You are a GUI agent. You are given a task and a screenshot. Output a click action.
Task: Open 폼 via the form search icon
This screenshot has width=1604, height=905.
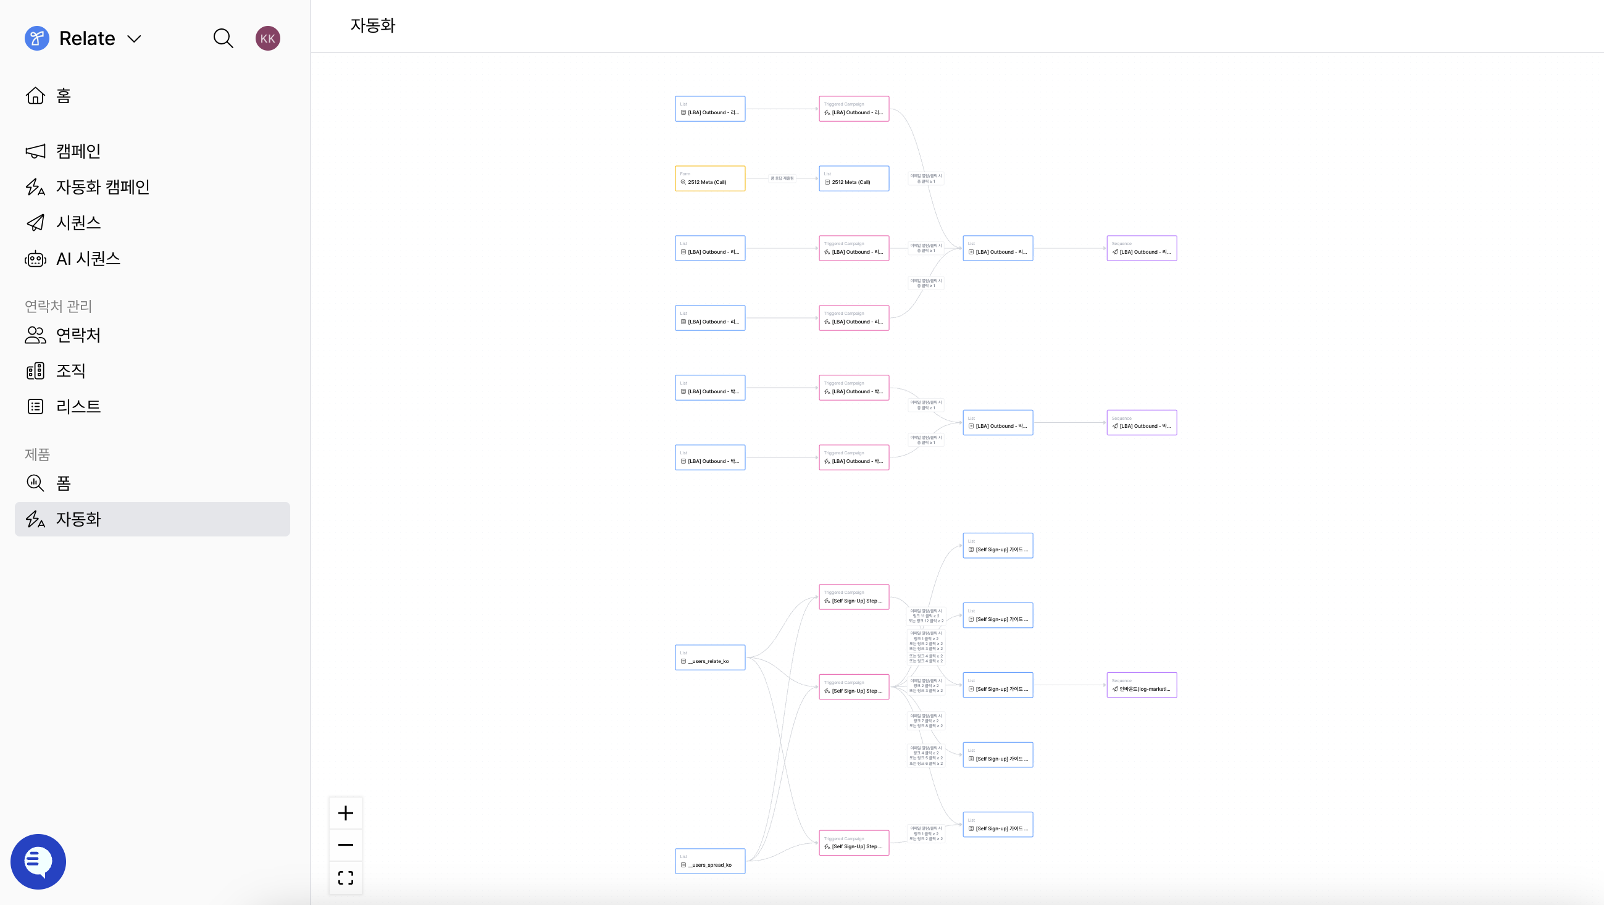[35, 483]
